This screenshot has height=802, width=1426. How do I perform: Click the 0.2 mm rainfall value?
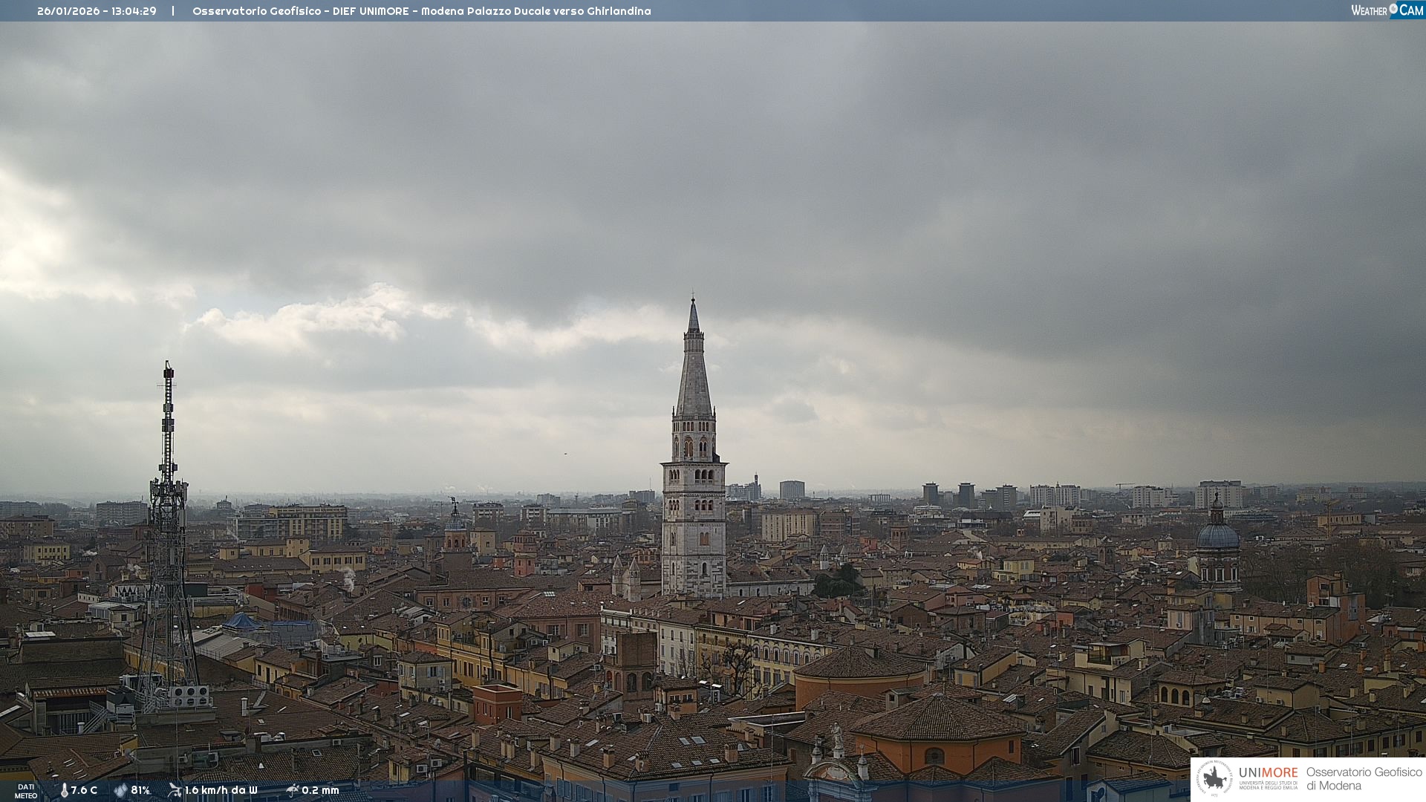click(320, 791)
